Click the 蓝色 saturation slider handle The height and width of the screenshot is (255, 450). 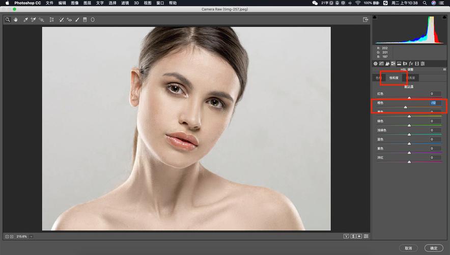click(409, 144)
